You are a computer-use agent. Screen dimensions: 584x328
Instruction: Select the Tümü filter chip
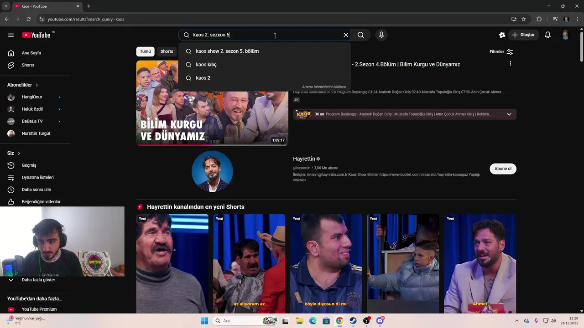[x=145, y=51]
